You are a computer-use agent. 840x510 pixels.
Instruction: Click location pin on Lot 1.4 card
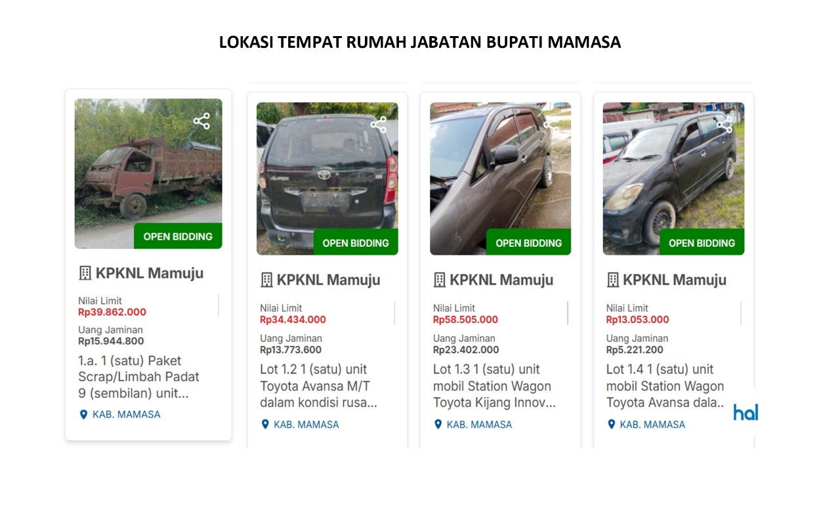(611, 425)
